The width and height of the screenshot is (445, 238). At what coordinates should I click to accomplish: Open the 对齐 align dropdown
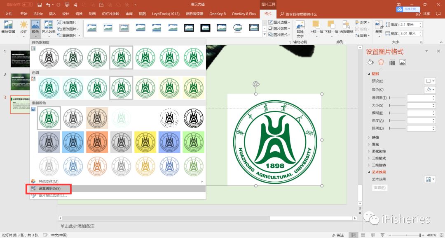tap(363, 22)
